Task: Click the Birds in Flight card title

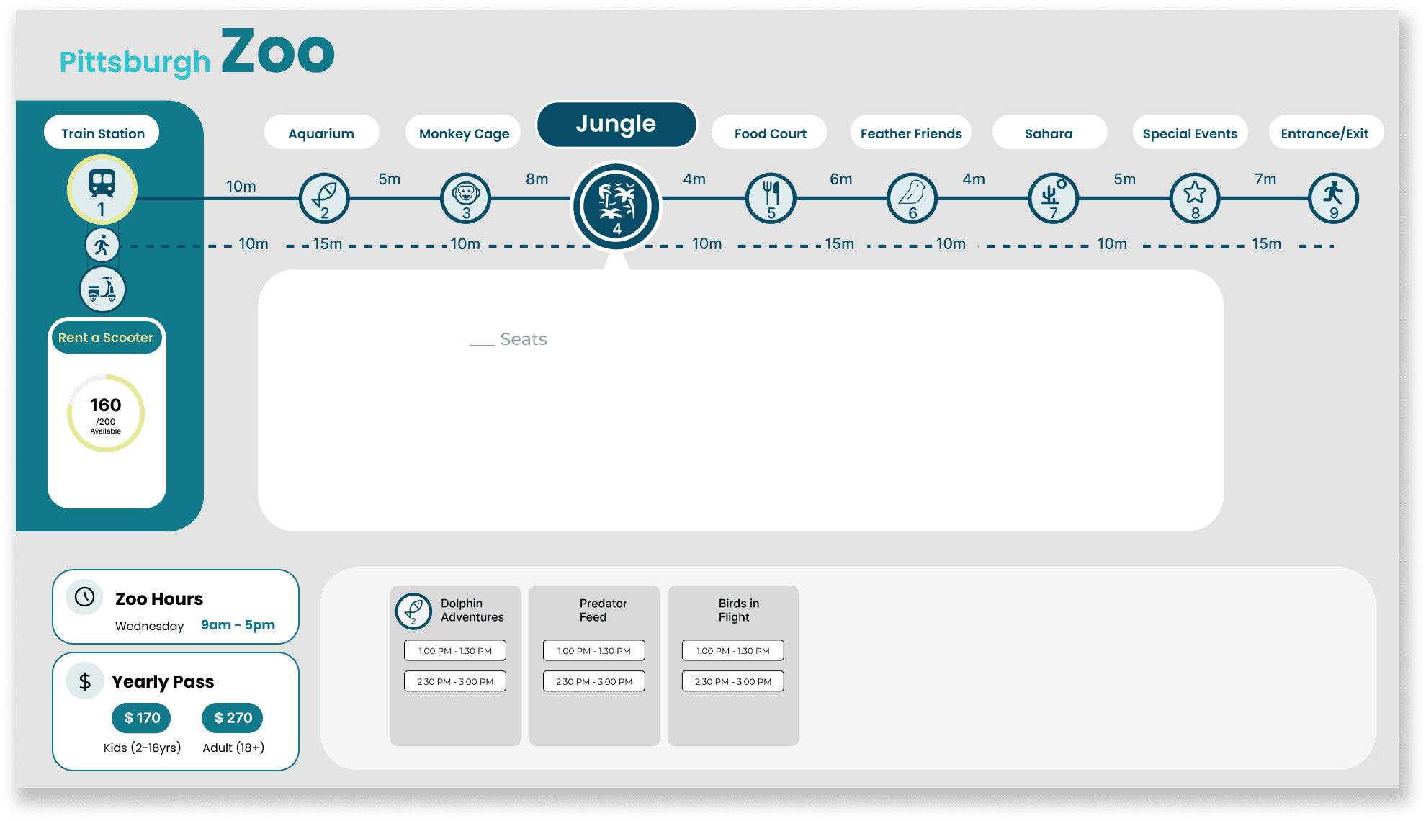Action: click(x=738, y=610)
